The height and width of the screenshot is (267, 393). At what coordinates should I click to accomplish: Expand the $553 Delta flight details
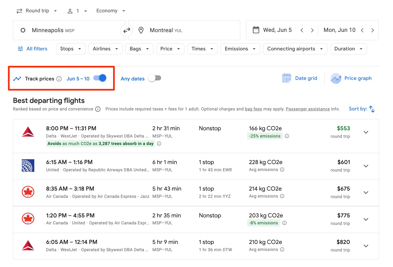tap(366, 132)
